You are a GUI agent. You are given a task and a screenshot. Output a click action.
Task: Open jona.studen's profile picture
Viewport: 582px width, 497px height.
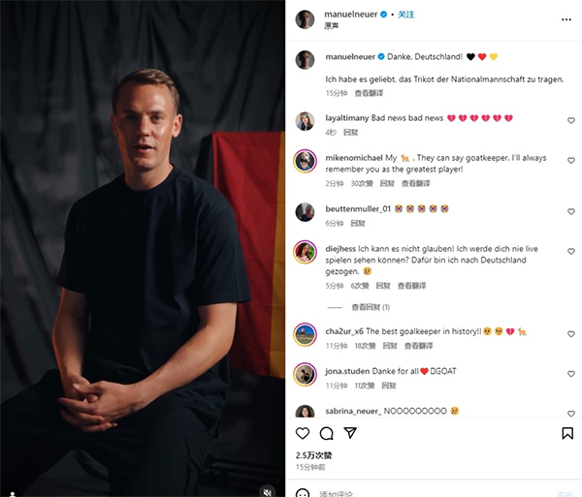pos(305,375)
